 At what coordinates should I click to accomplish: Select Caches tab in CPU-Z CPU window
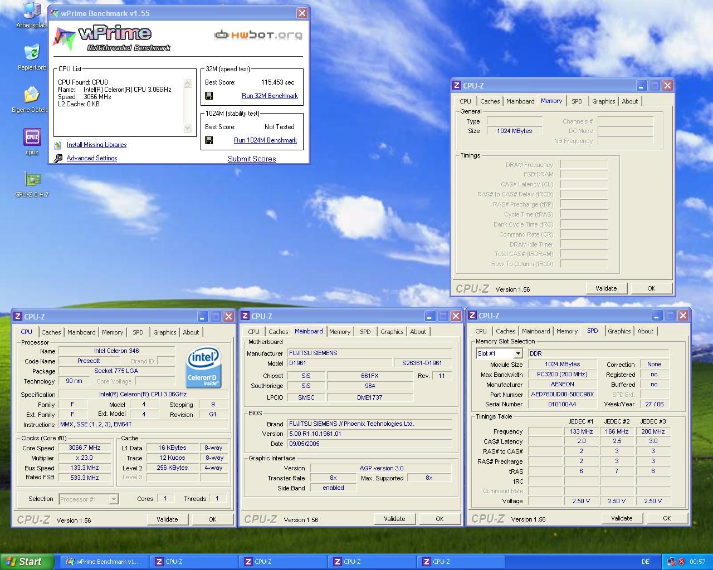51,332
